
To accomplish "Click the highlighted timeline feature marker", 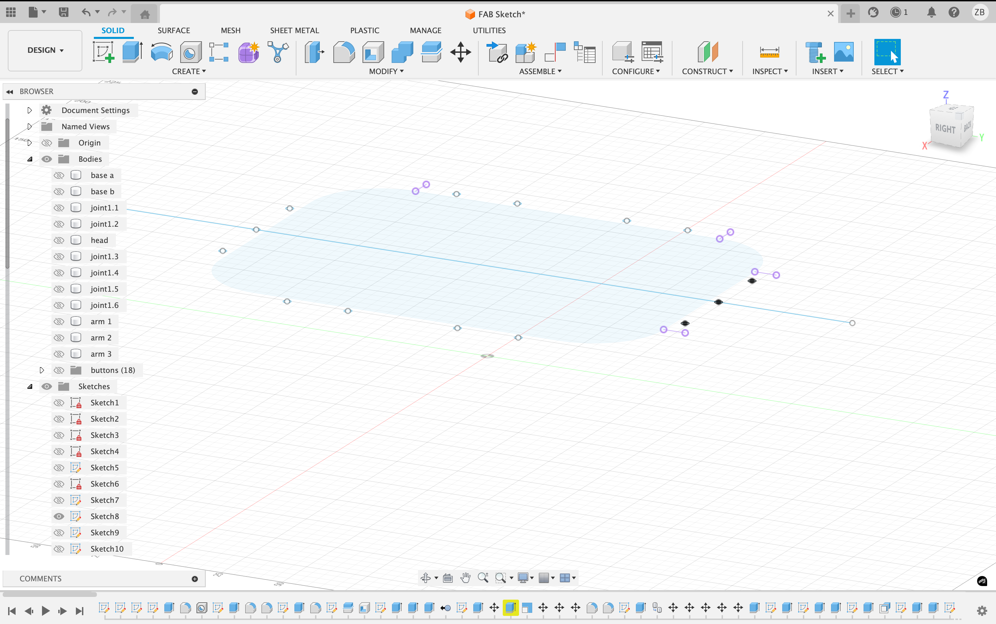I will [x=510, y=607].
